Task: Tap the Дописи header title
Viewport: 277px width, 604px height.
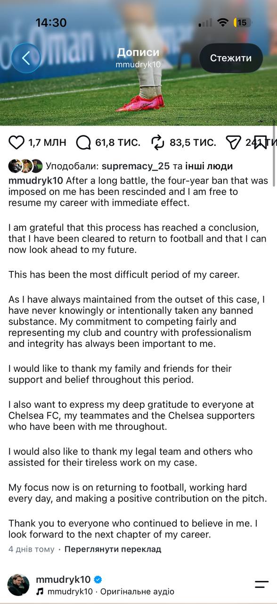Action: 138,52
